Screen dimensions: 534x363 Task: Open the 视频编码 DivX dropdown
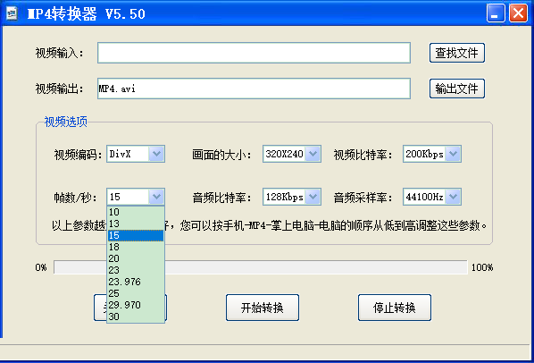pyautogui.click(x=156, y=154)
